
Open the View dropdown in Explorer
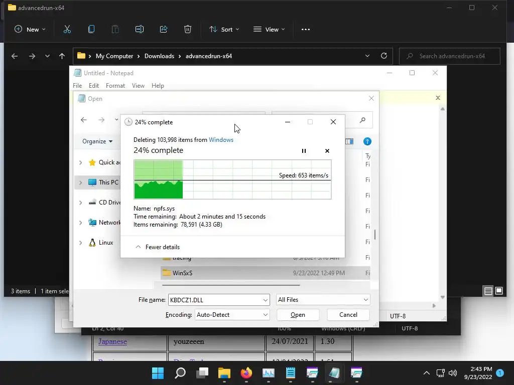coord(269,30)
